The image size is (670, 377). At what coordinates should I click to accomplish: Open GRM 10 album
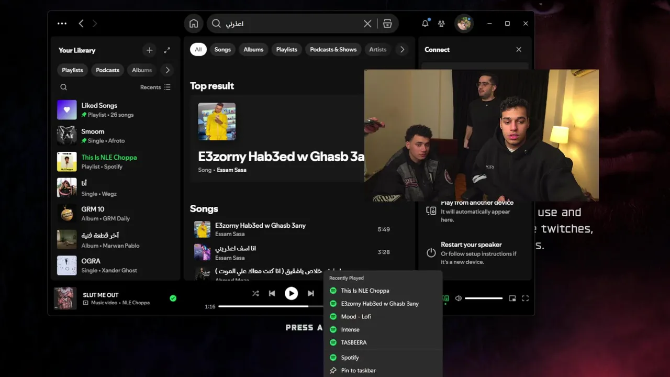click(115, 214)
